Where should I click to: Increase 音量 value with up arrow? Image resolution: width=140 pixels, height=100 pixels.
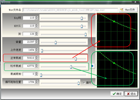pyautogui.click(x=36, y=41)
